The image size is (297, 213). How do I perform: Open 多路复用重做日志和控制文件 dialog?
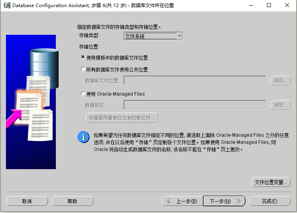122,118
